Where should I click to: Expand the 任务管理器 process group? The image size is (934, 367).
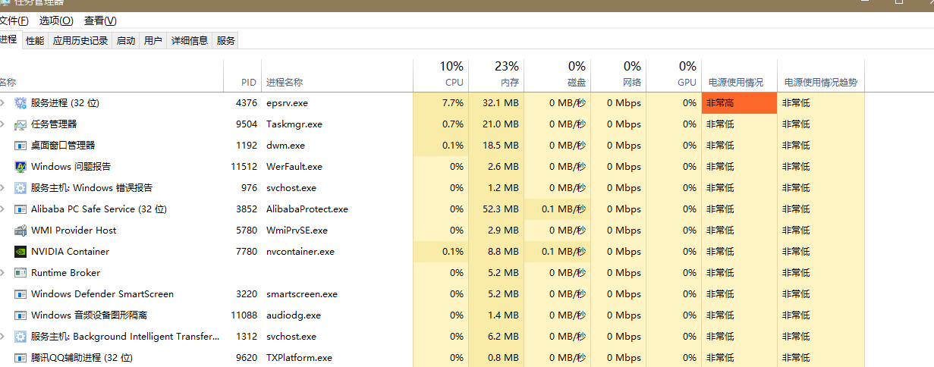(x=2, y=124)
